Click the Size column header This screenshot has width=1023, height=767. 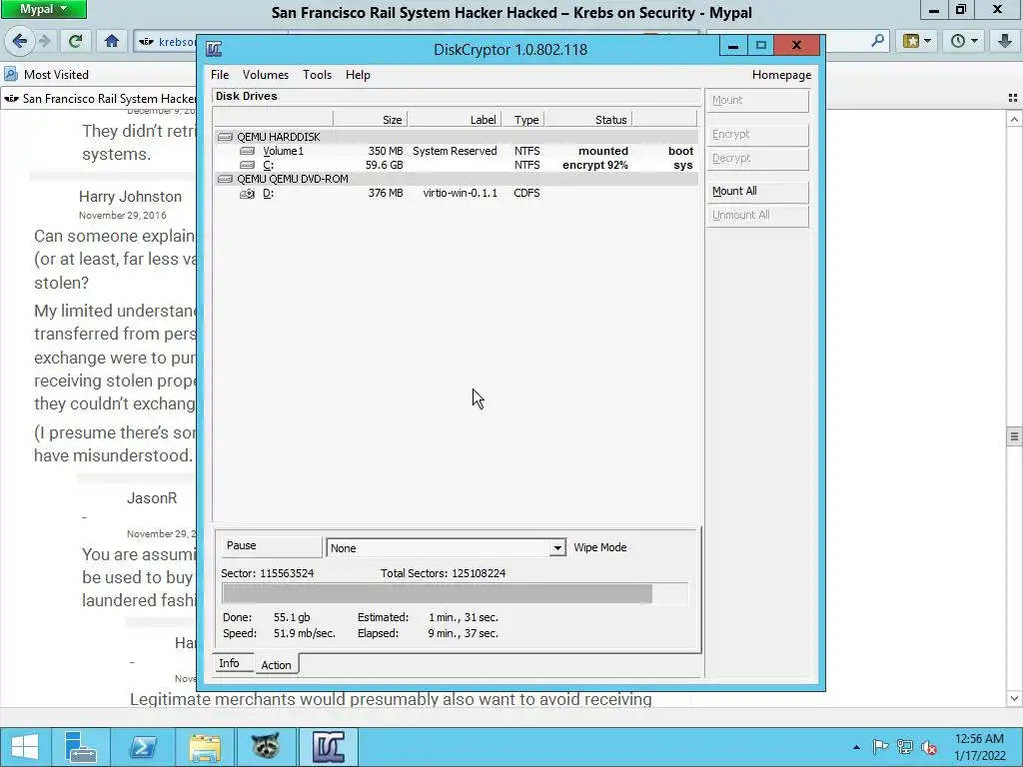370,120
